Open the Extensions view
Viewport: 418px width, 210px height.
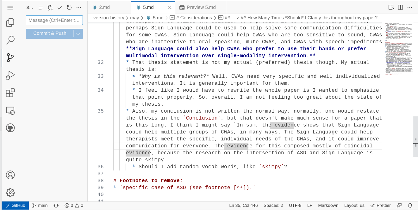pyautogui.click(x=10, y=93)
